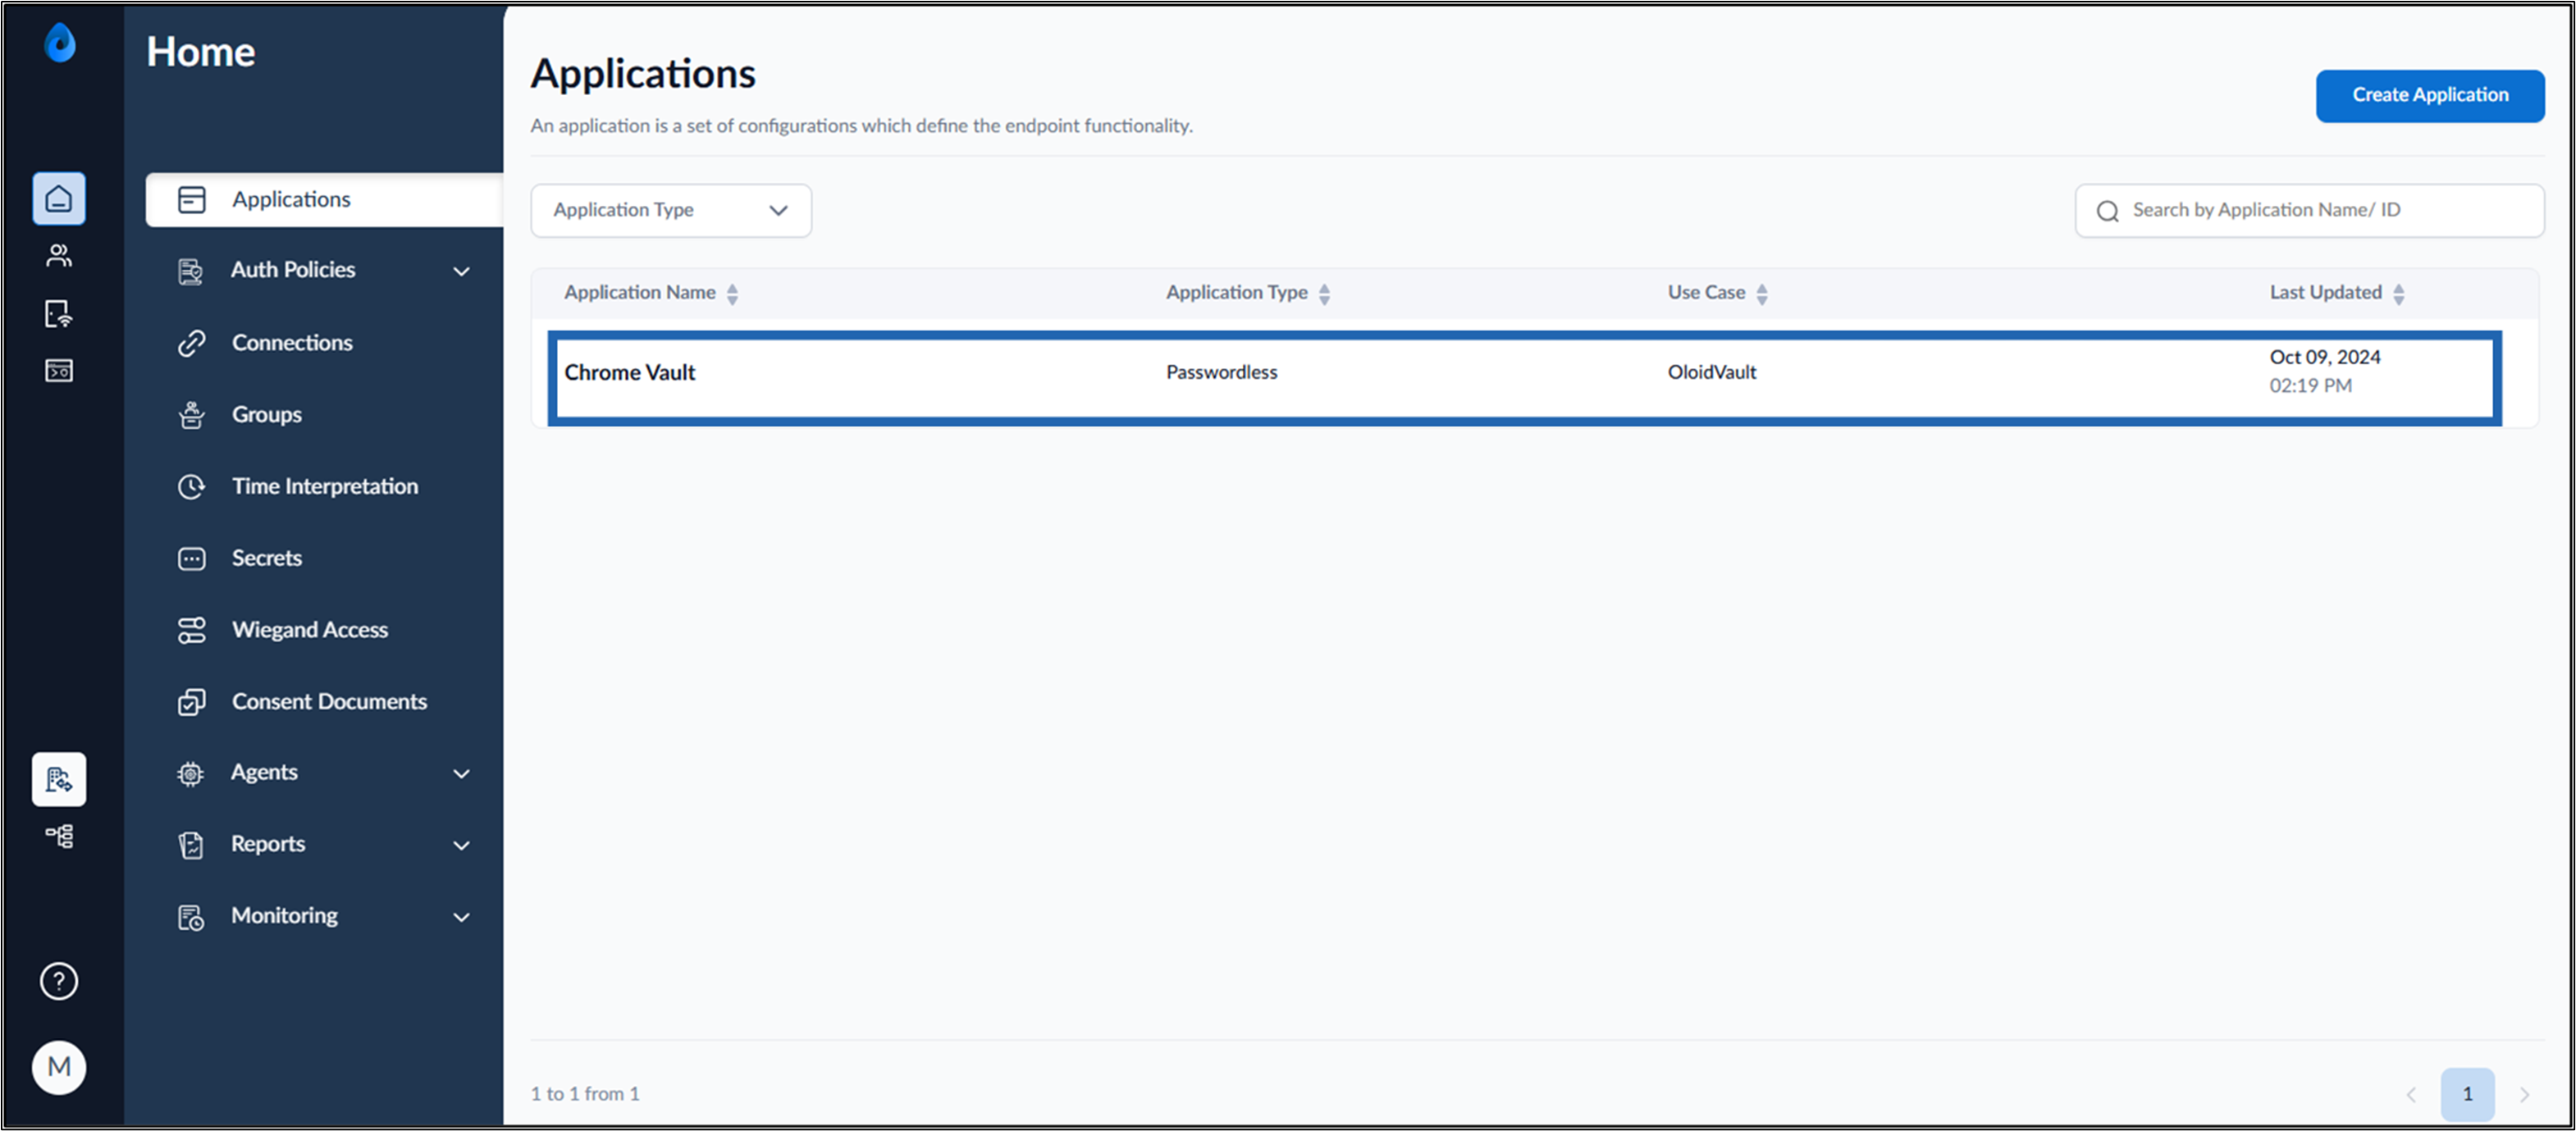Click the Monitoring icon
The image size is (2576, 1131).
coord(190,917)
